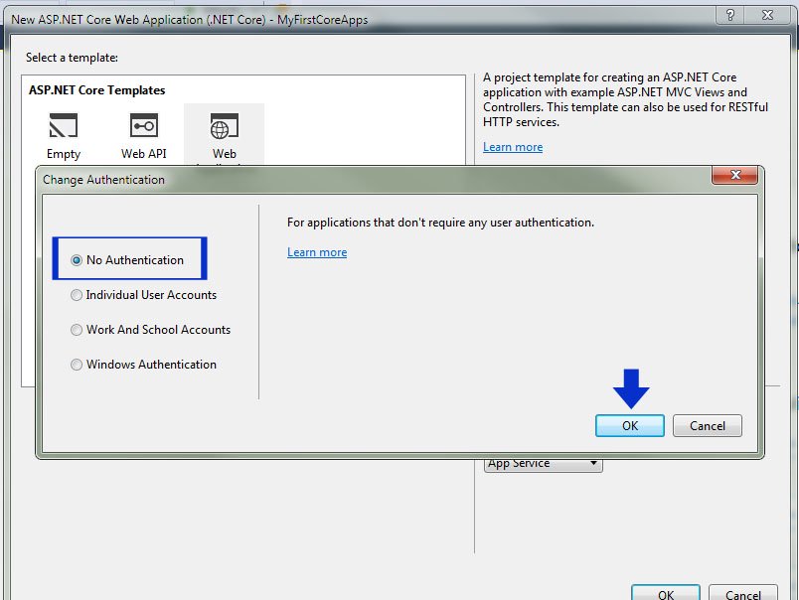Image resolution: width=799 pixels, height=600 pixels.
Task: Select the Empty template icon
Action: coord(64,125)
